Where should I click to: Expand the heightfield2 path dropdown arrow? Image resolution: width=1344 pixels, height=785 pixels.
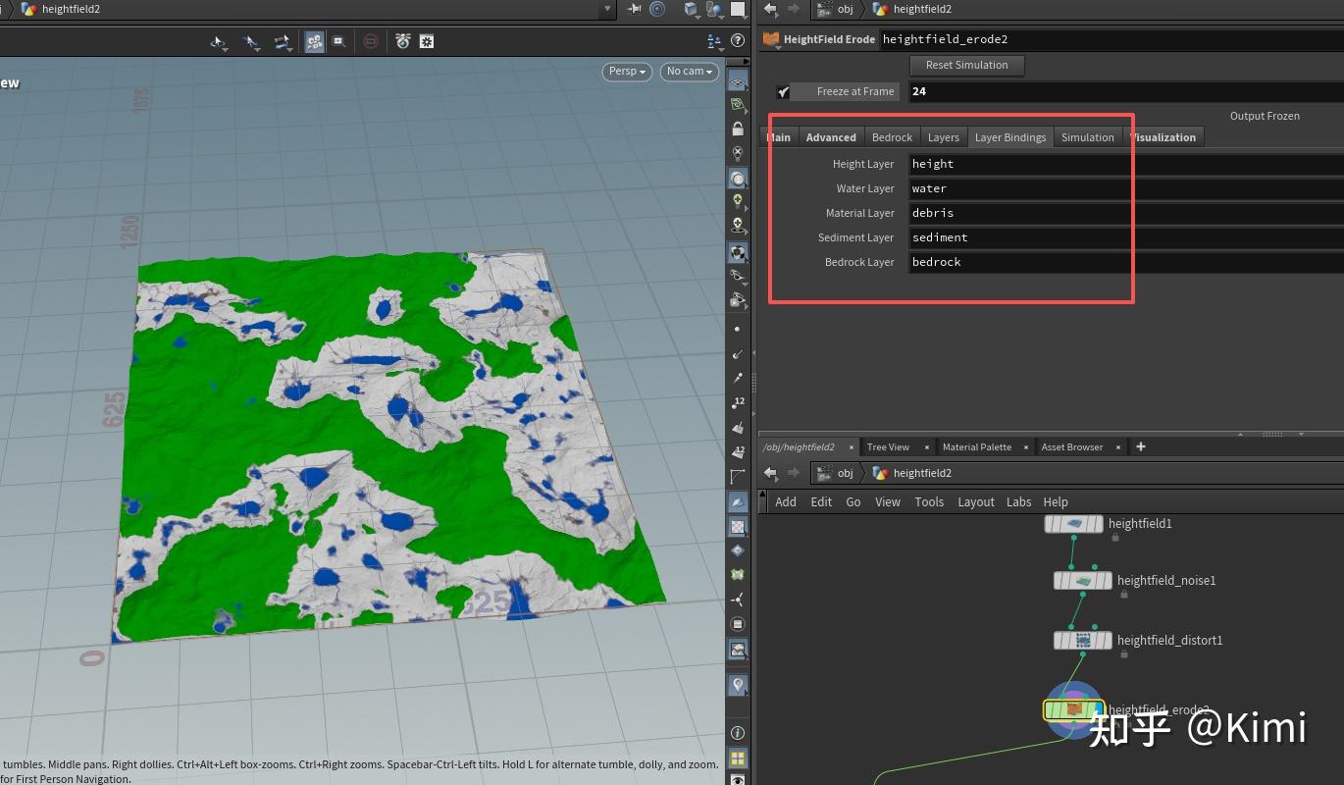(x=607, y=9)
